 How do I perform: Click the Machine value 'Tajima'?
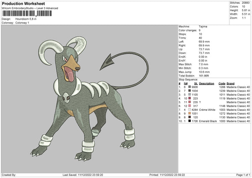(x=203, y=26)
